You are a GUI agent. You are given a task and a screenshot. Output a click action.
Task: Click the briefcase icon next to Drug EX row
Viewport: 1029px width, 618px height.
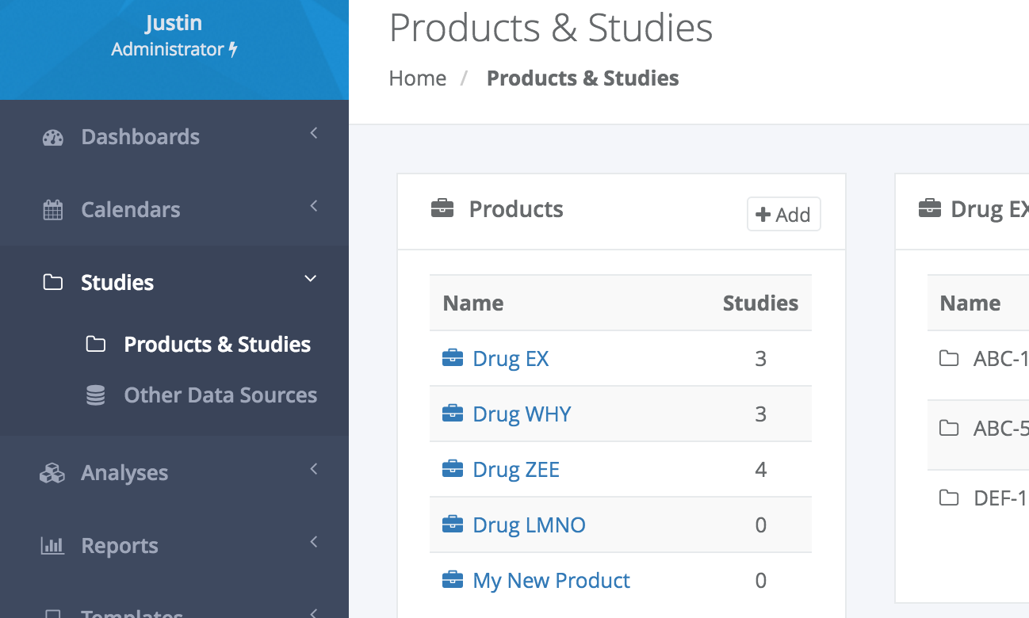pyautogui.click(x=453, y=358)
